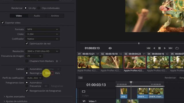Image resolution: width=184 pixels, height=103 pixels.
Task: Open the Codificador dropdown showing Nativo
Action: (43, 39)
